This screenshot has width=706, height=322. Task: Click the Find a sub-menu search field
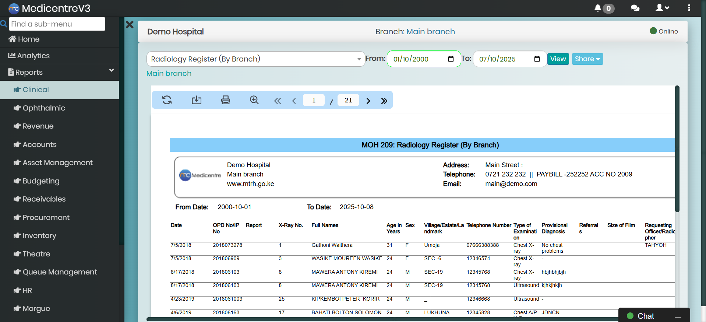point(57,24)
